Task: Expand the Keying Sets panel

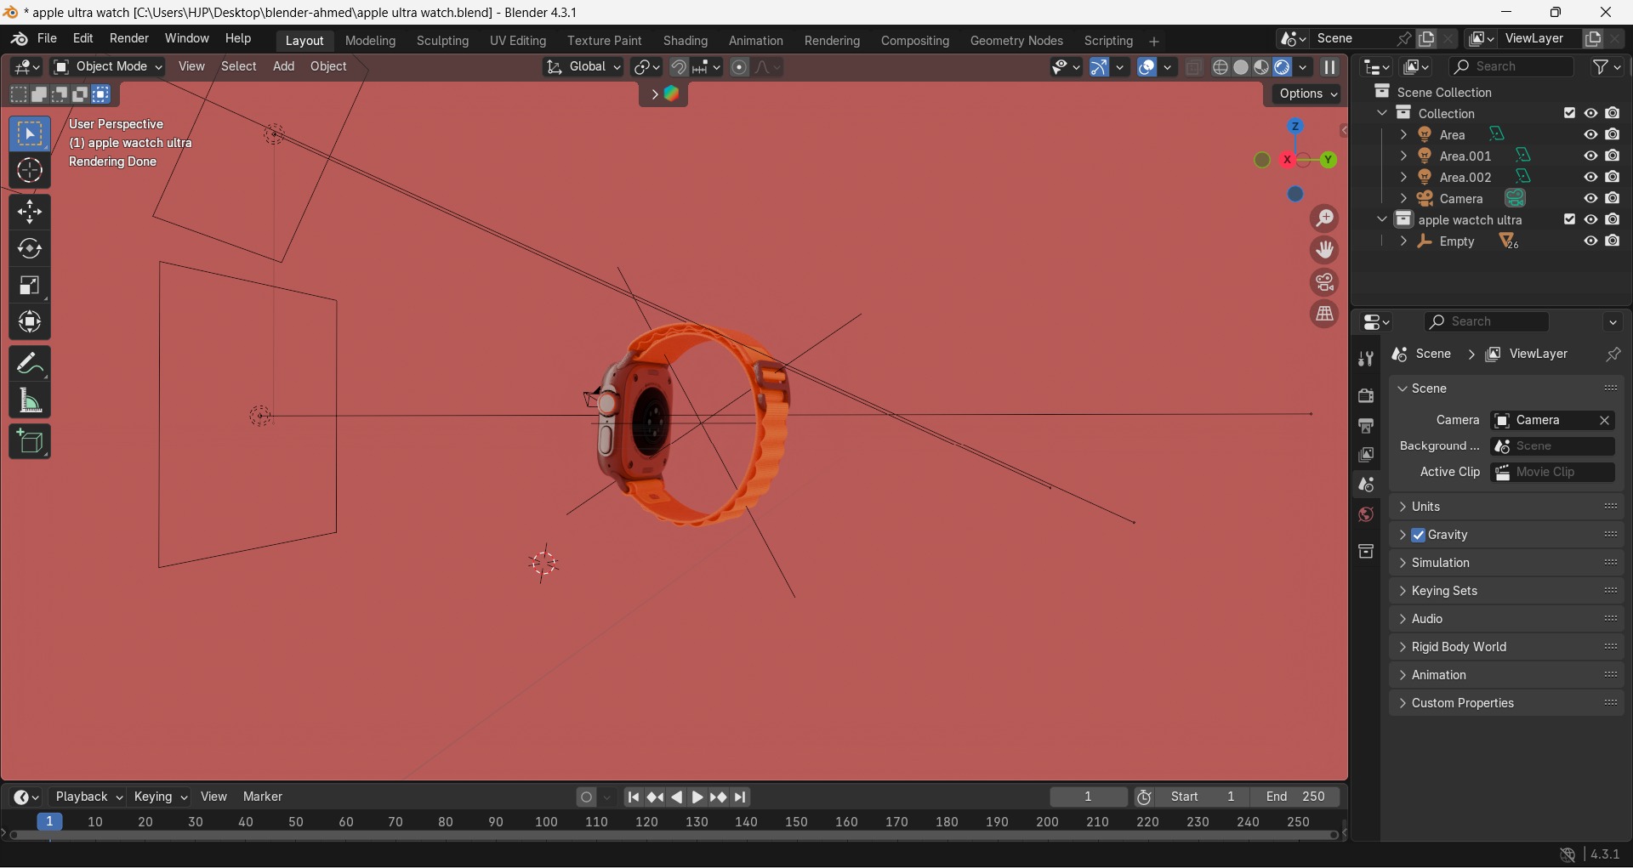Action: click(1506, 592)
